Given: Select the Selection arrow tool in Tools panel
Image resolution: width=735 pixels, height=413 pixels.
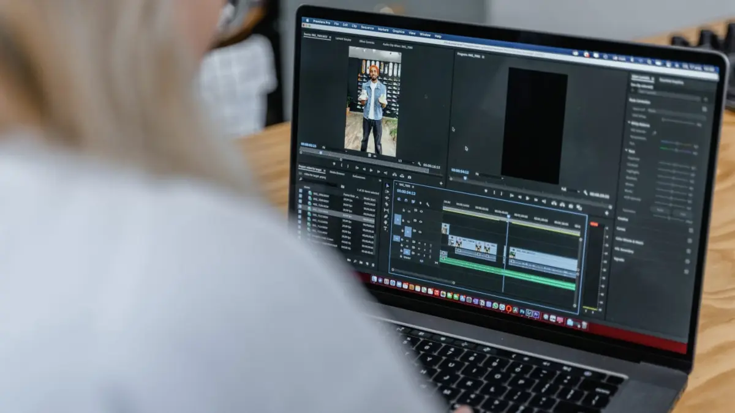Looking at the screenshot, I should click(387, 185).
